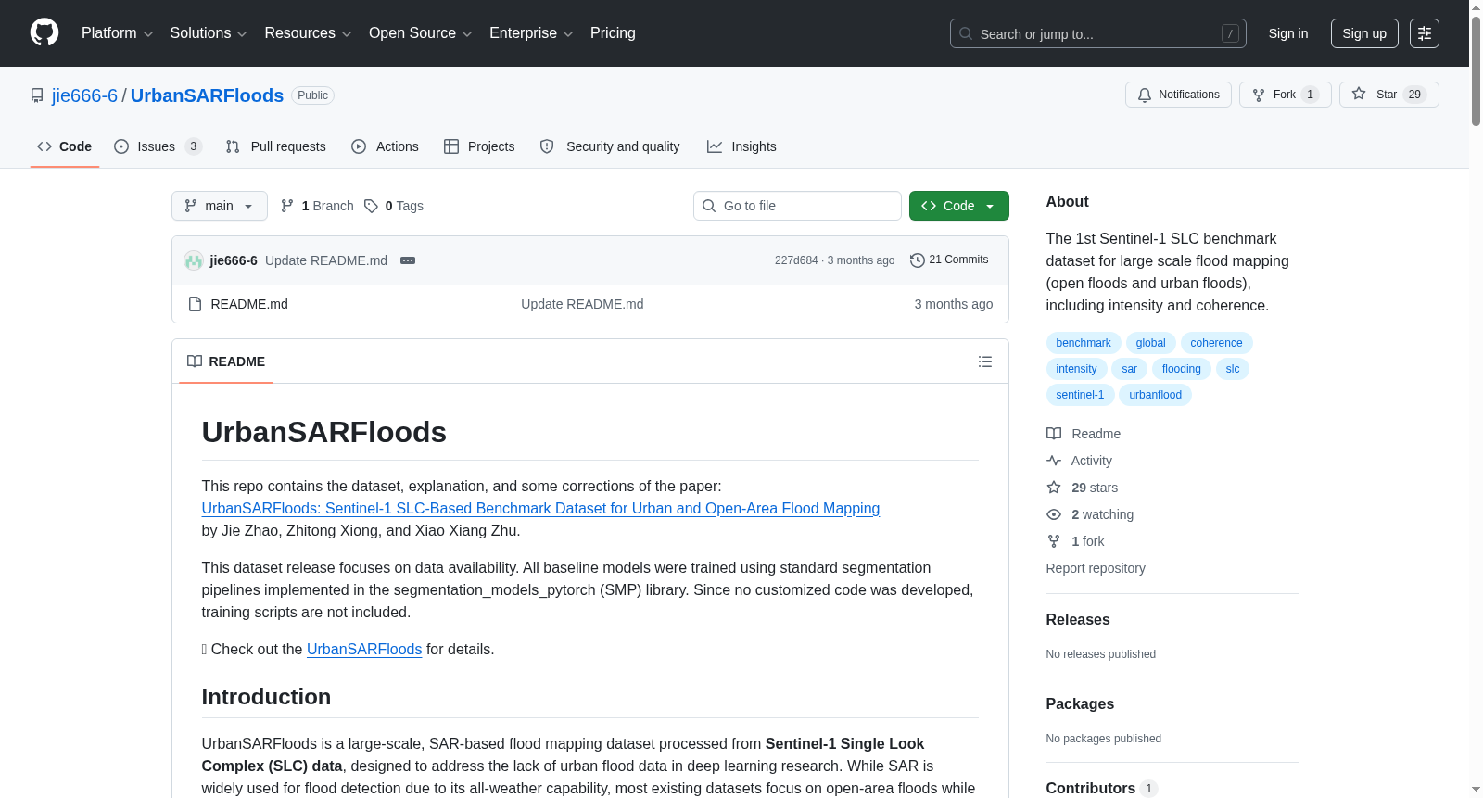Click the Sign in link

coord(1288,33)
